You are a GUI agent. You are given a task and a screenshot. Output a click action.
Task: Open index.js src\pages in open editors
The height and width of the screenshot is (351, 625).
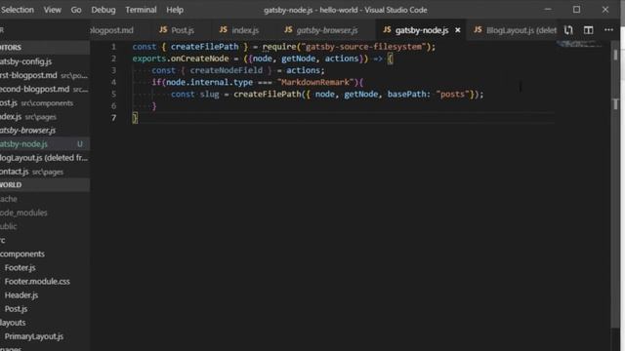pos(45,117)
